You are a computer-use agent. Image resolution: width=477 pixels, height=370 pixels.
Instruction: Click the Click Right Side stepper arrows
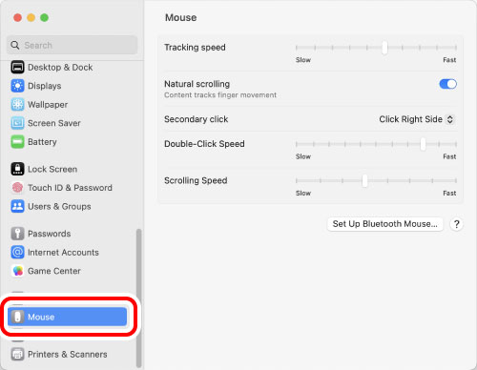point(450,119)
